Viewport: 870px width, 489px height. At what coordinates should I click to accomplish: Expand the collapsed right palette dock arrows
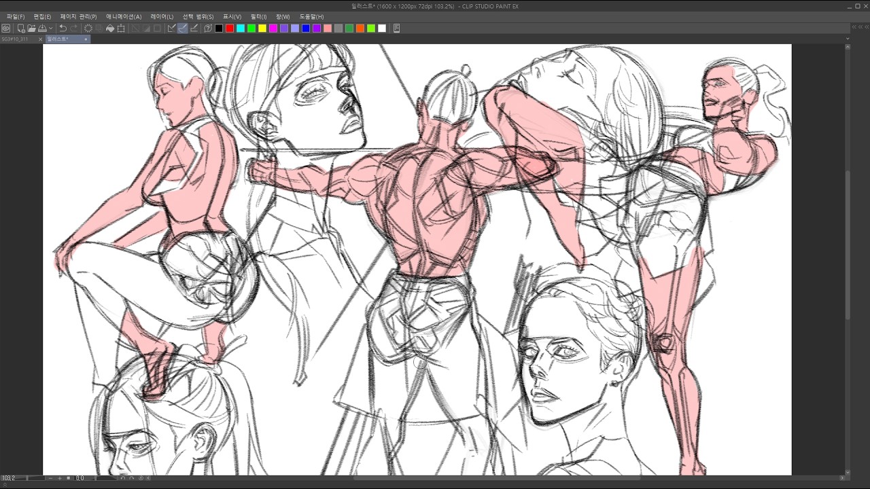pyautogui.click(x=860, y=27)
